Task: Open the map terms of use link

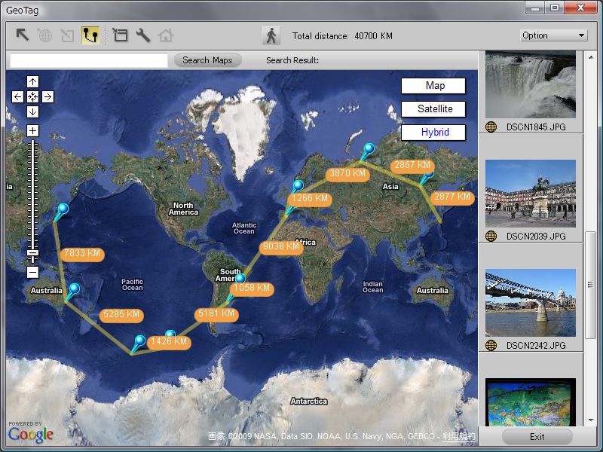Action: click(459, 436)
